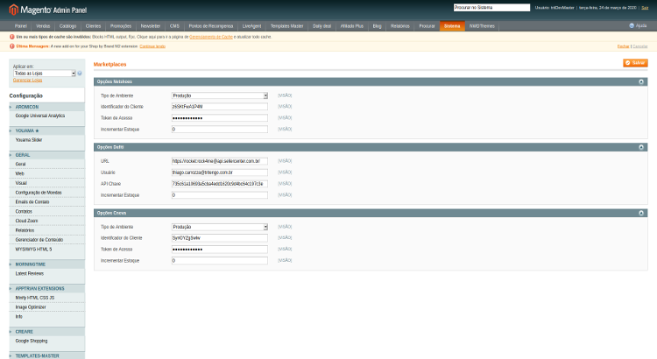Viewport: 657px width, 359px height.
Task: Focus Cnova Identificador do Cliente field
Action: [220, 238]
